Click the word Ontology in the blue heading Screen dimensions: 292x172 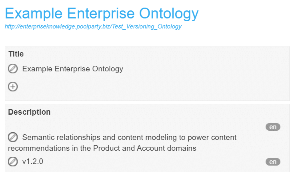(169, 14)
